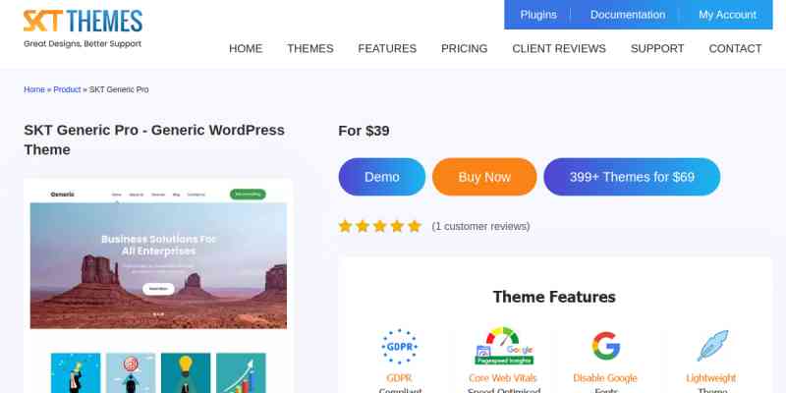Click the 399+ Themes for $69 button
This screenshot has width=786, height=393.
click(x=632, y=177)
